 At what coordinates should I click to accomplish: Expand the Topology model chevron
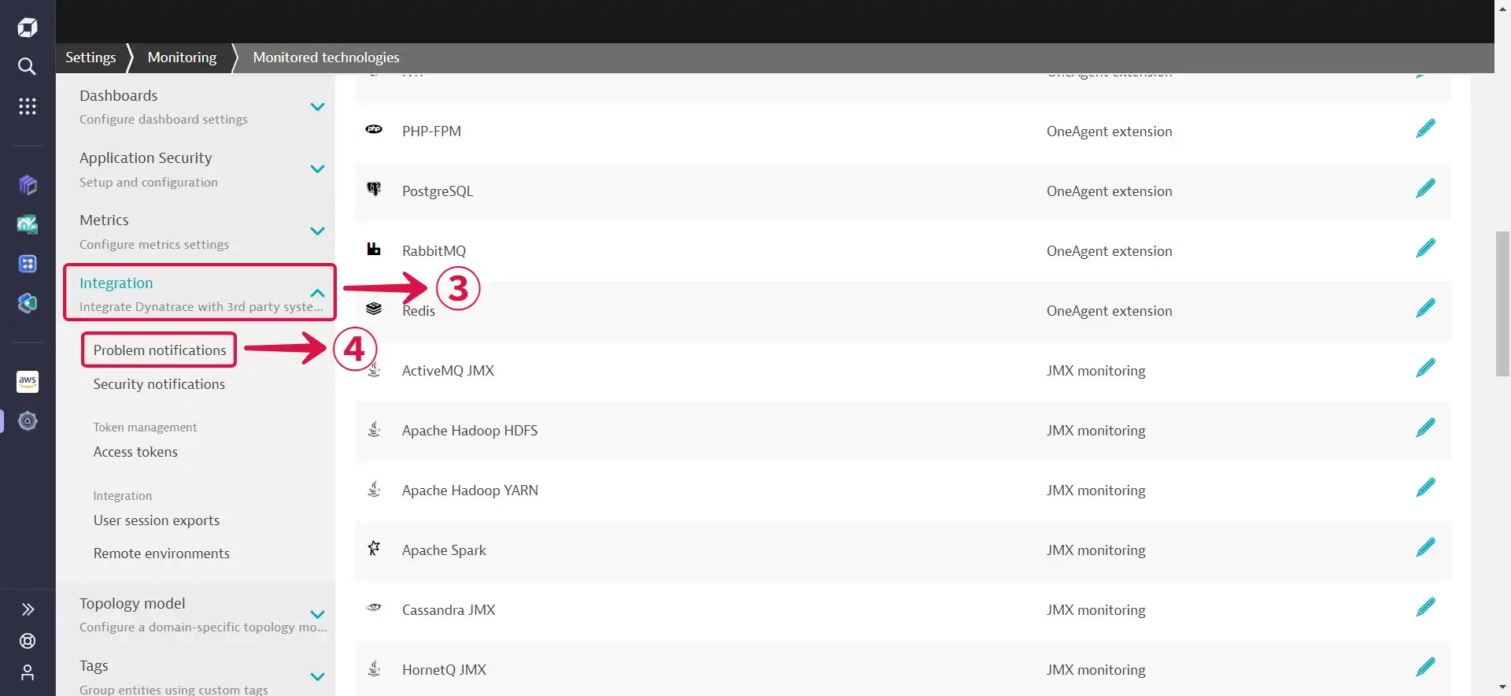[x=317, y=615]
